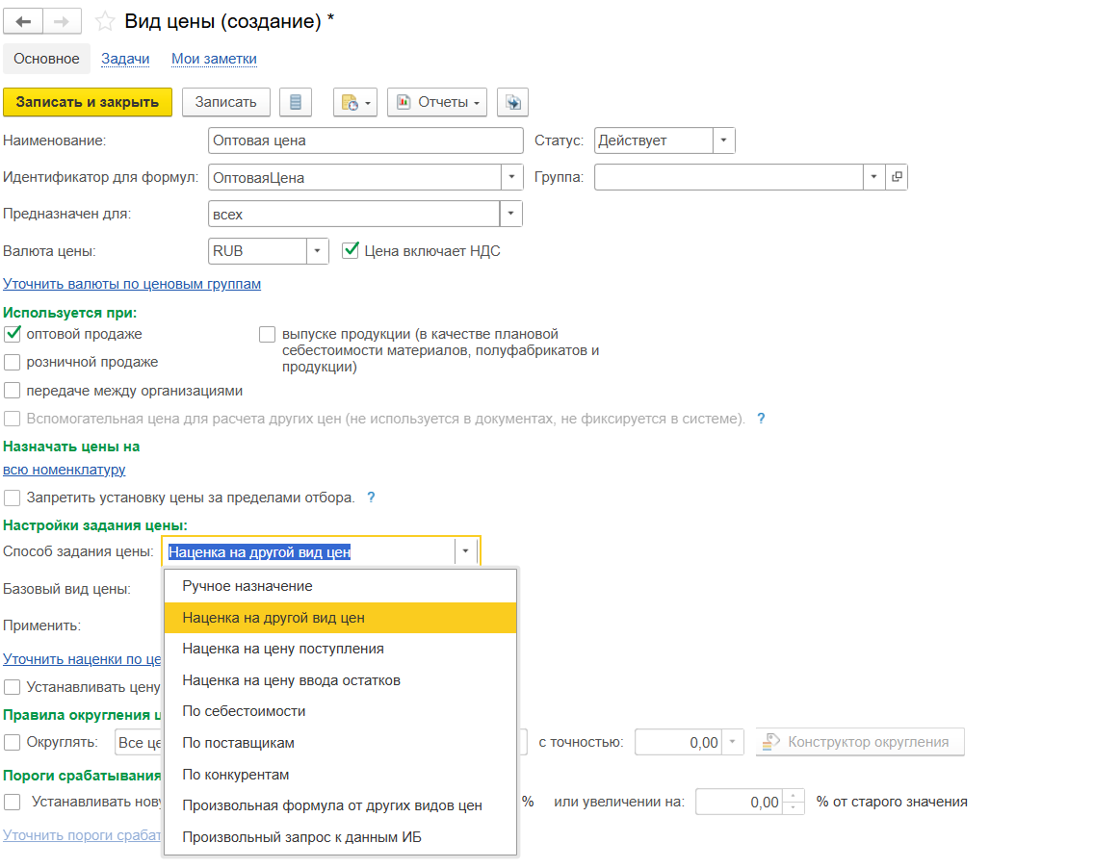This screenshot has width=1094, height=868.
Task: Uncheck Цена включает НДС checkbox
Action: coord(352,251)
